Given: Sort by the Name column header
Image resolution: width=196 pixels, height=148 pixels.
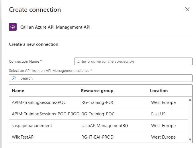Looking at the screenshot, I should tap(18, 91).
